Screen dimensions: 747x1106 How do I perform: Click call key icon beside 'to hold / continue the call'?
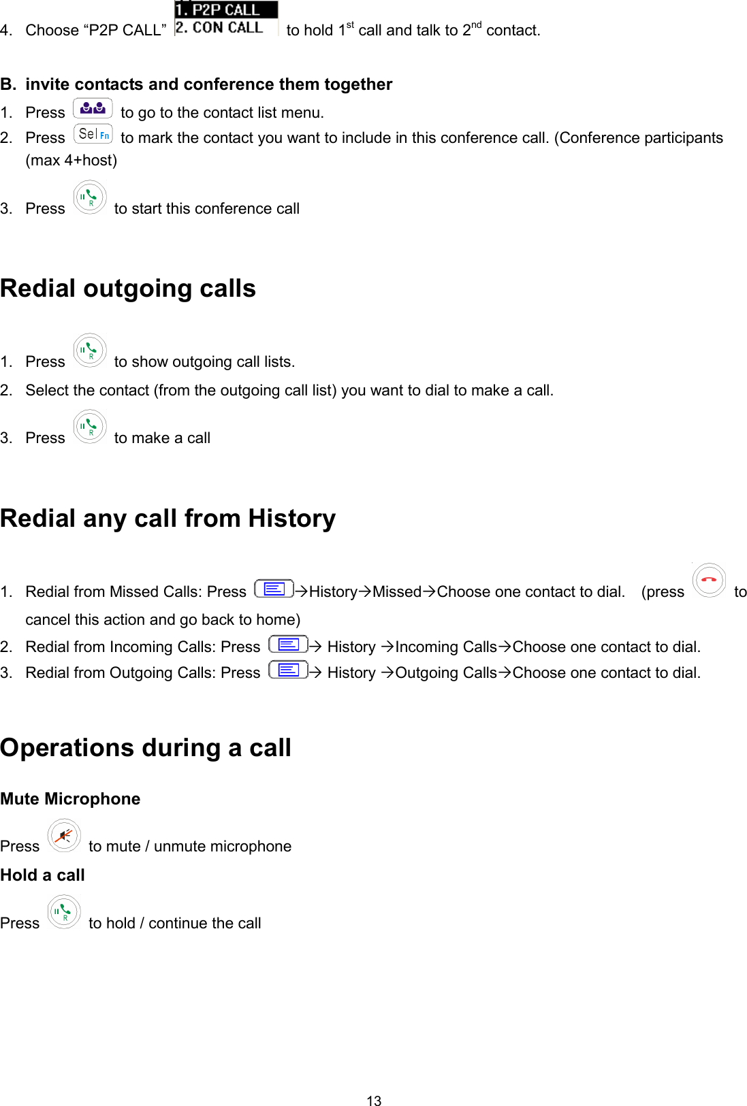click(64, 912)
